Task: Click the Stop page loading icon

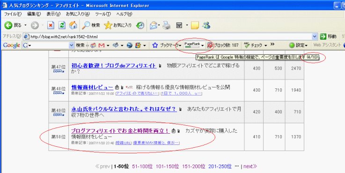Action: click(x=51, y=26)
